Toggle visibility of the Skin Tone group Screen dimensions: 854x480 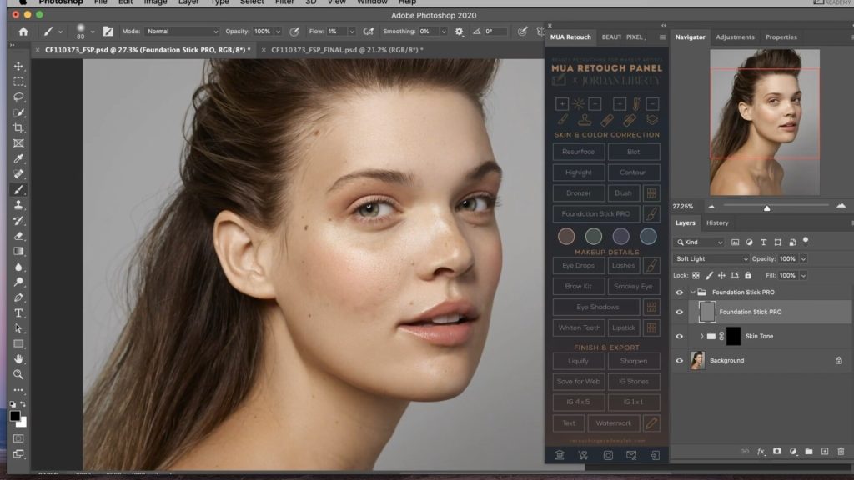[680, 336]
